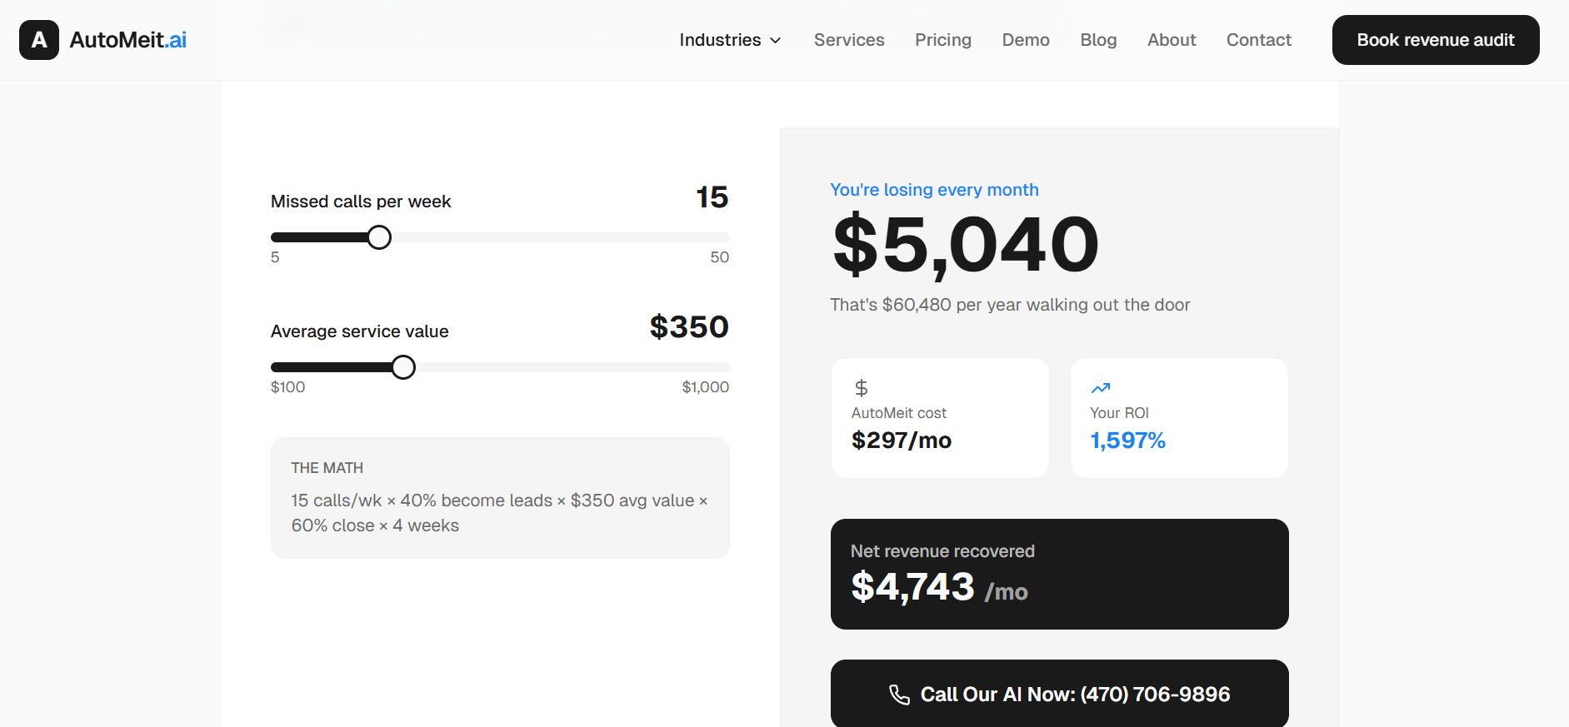Image resolution: width=1569 pixels, height=727 pixels.
Task: Click the phone icon on call button
Action: (x=899, y=695)
